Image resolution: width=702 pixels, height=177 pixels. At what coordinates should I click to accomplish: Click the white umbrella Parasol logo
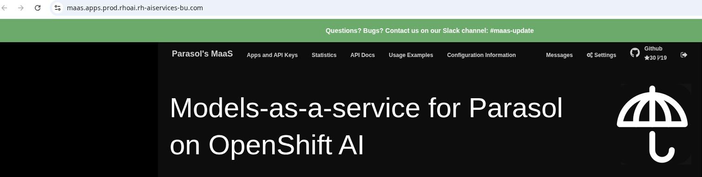(652, 124)
